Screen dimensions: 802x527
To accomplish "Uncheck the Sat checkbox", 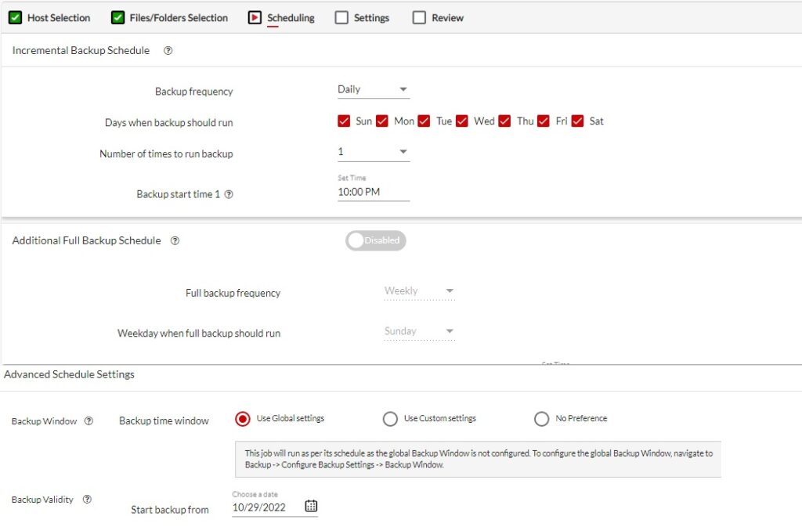I will tap(577, 121).
